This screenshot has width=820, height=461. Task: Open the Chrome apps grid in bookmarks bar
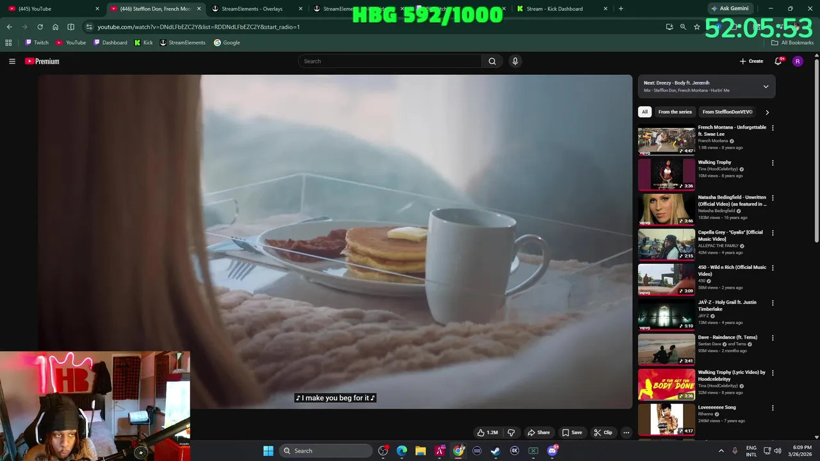click(8, 43)
